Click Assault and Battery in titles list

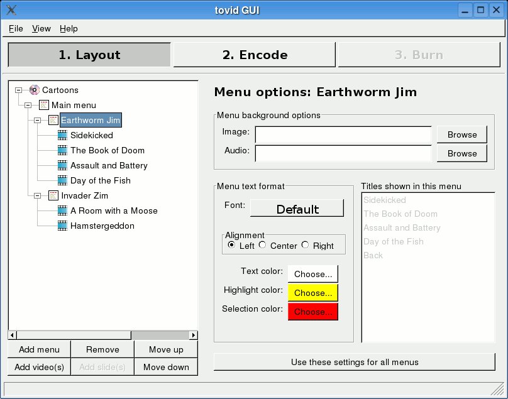click(x=402, y=227)
